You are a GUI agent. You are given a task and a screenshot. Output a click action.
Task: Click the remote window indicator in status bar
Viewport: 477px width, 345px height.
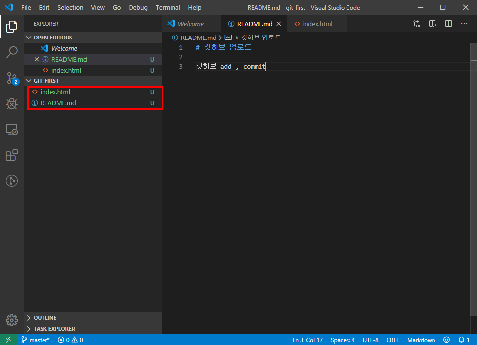[x=8, y=340]
